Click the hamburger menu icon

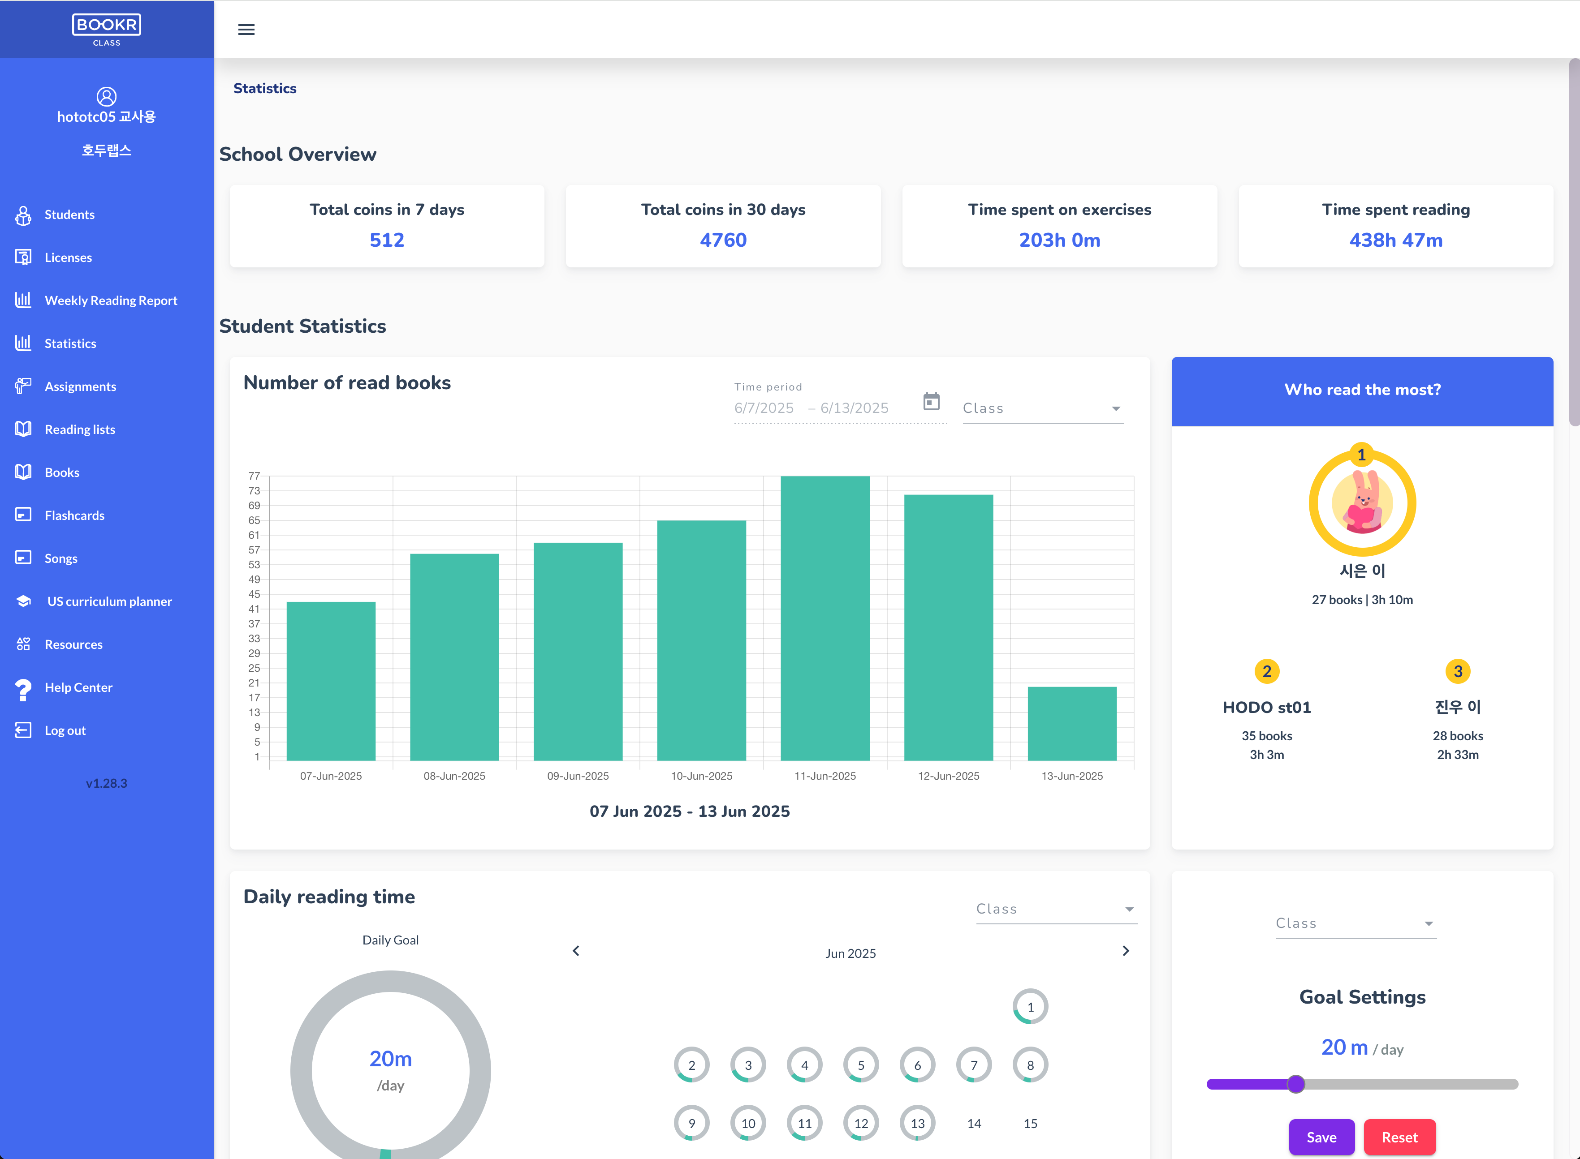pos(246,30)
